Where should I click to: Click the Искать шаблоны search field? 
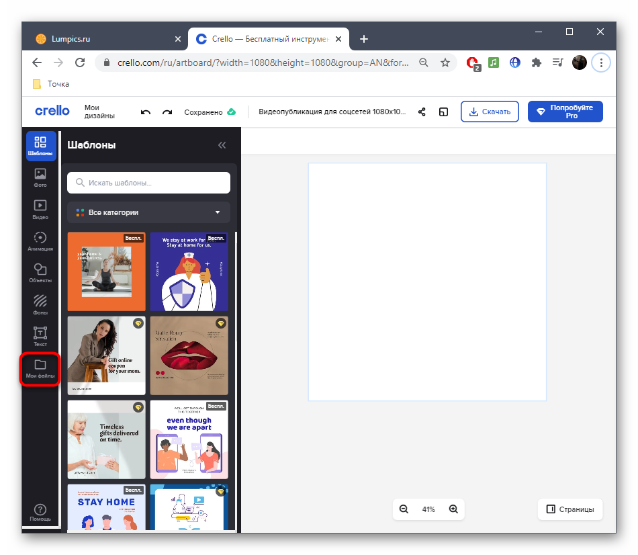(x=148, y=183)
